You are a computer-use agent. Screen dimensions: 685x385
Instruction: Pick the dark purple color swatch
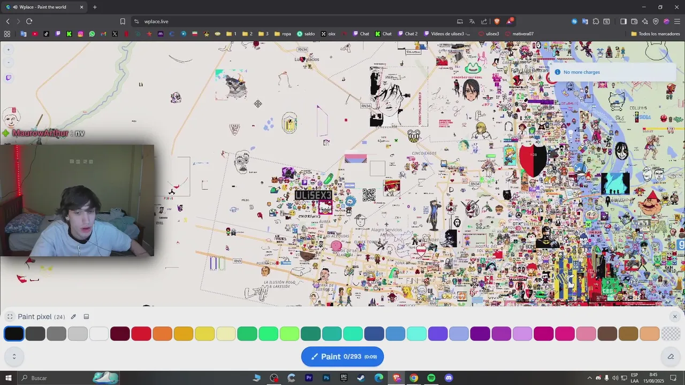(x=480, y=334)
